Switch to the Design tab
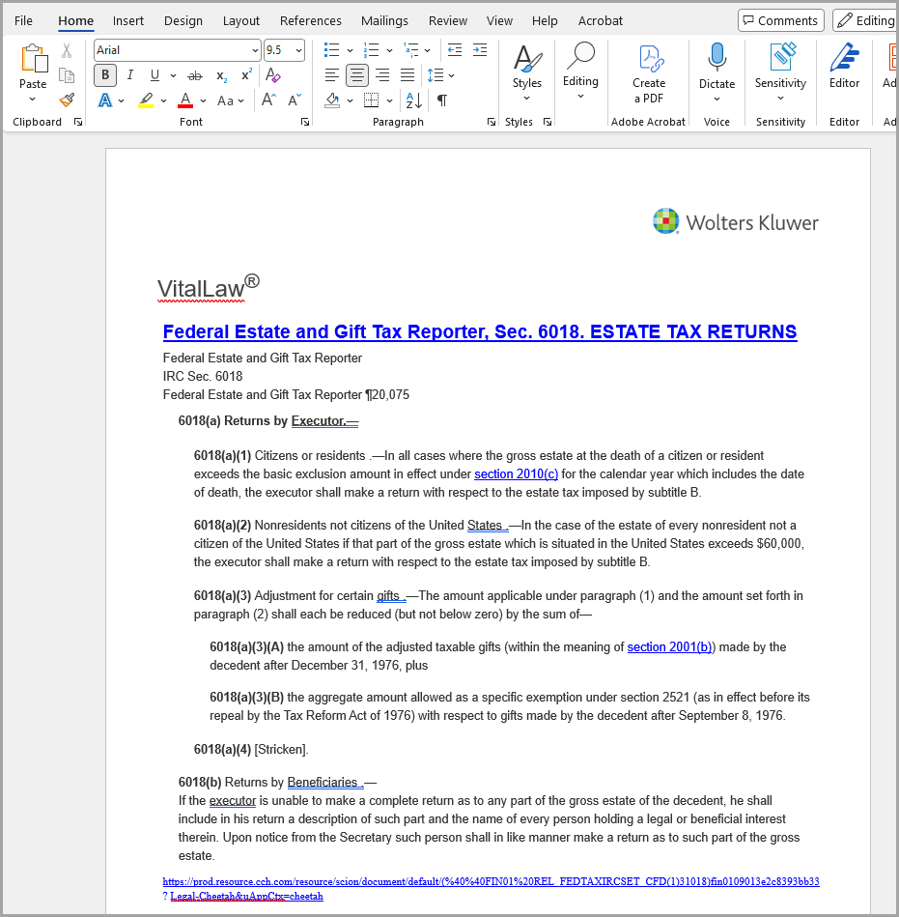Image resolution: width=899 pixels, height=917 pixels. tap(183, 20)
